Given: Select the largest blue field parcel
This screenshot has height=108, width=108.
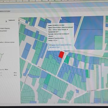Looking at the screenshot, I should (x=89, y=33).
